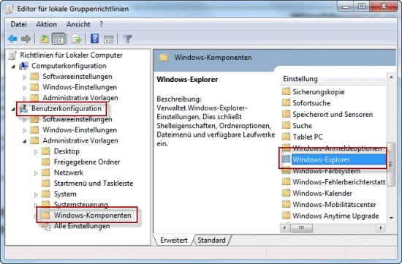Click the Sofortsuche folder icon
The height and width of the screenshot is (264, 402).
coord(286,103)
